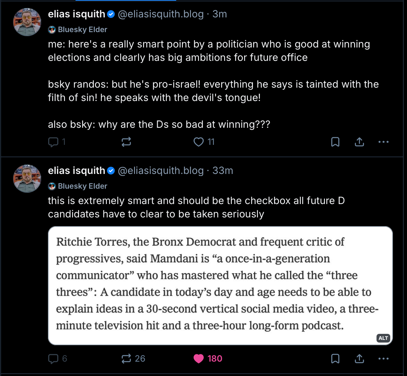The image size is (407, 376).
Task: Open the 33m timestamp link
Action: pyautogui.click(x=223, y=171)
